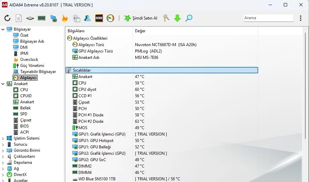Select the GPU1: GPU Belleği row

(162, 147)
